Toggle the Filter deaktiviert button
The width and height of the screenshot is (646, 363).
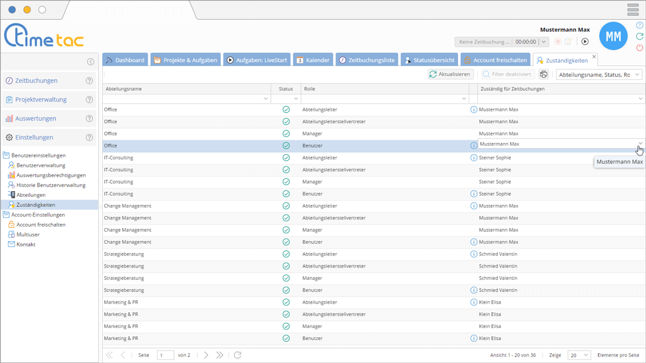pos(507,74)
